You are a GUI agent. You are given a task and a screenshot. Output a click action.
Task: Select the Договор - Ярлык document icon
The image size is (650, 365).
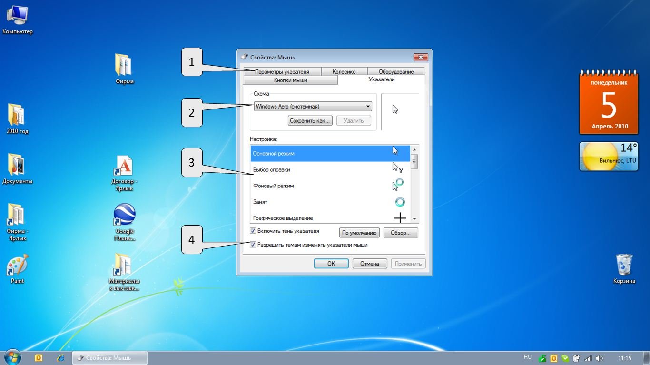tap(124, 167)
